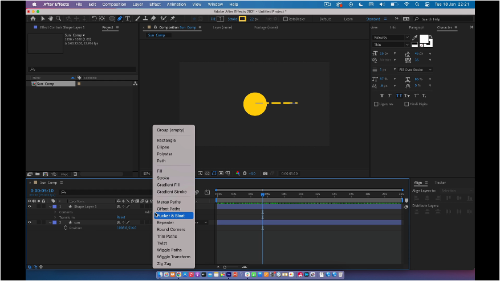Enable the Ligatures checkbox
Screen dimensions: 500x281
point(376,104)
